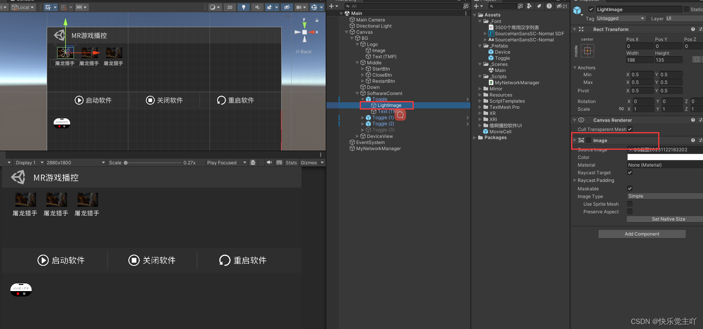Mute audio in Game view
Image resolution: width=703 pixels, height=329 pixels.
(x=269, y=163)
